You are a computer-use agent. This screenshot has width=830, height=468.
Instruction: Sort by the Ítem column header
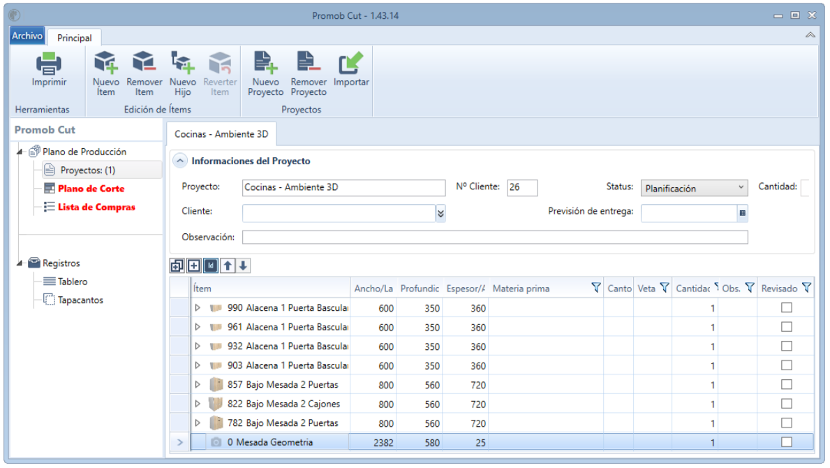point(270,288)
